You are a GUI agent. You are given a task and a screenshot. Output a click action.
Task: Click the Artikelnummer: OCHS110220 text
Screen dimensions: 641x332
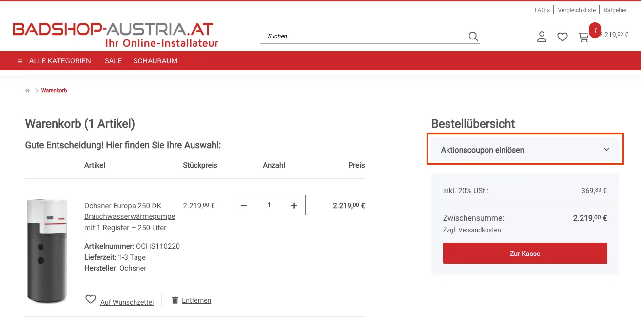(132, 246)
